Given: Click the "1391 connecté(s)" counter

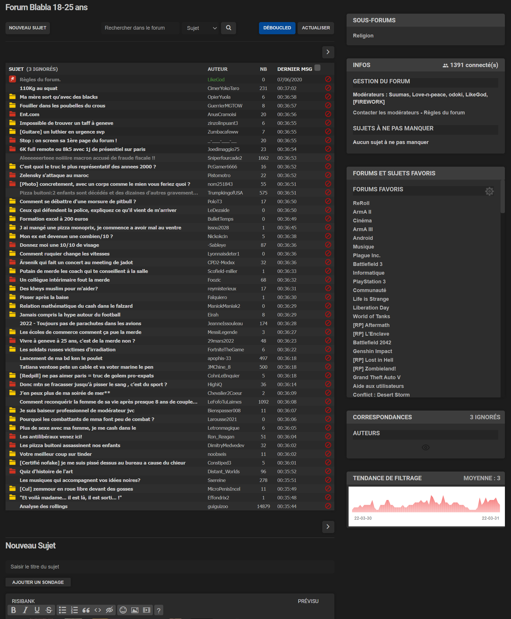Looking at the screenshot, I should click(470, 65).
